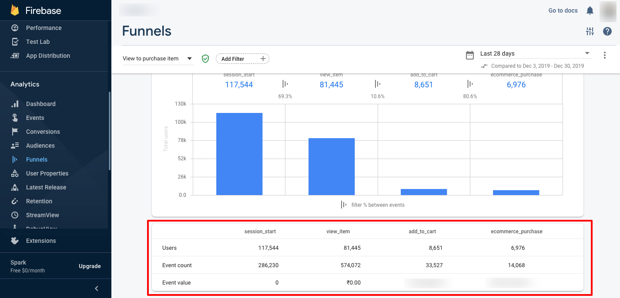620x298 pixels.
Task: Click the Firebase logo icon
Action: point(15,10)
